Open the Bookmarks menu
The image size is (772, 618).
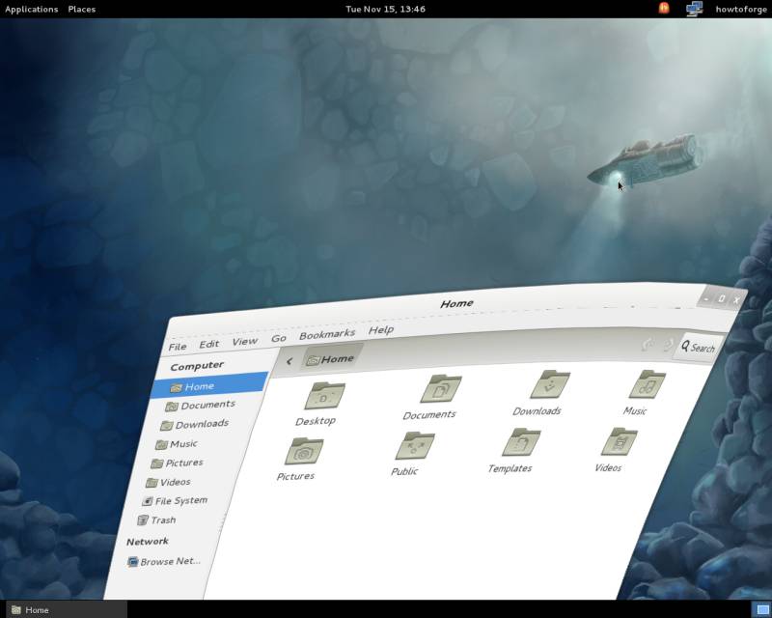[x=328, y=332]
